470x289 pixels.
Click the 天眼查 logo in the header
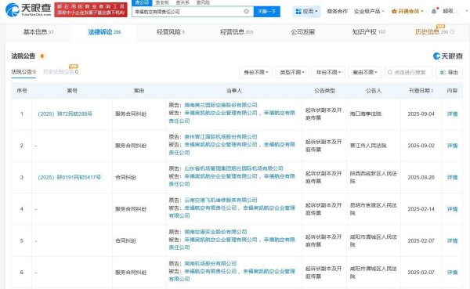[x=28, y=9]
